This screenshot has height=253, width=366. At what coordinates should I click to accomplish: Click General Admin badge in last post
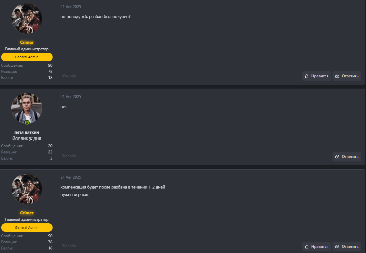[x=27, y=228]
